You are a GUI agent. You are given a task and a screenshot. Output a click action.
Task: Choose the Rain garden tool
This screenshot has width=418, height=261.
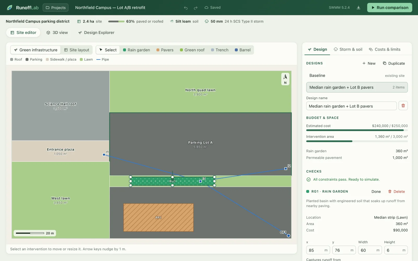coord(136,50)
